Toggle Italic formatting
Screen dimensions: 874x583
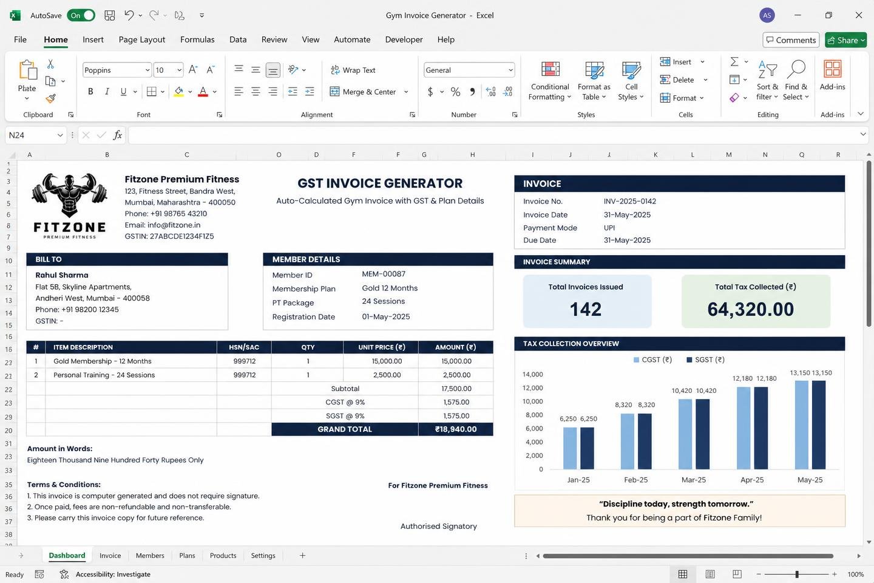tap(107, 92)
